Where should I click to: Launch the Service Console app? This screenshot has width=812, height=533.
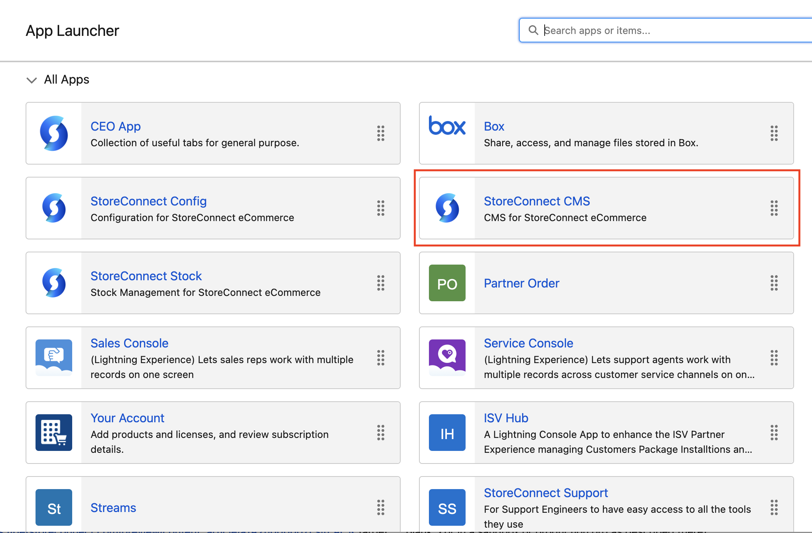529,343
